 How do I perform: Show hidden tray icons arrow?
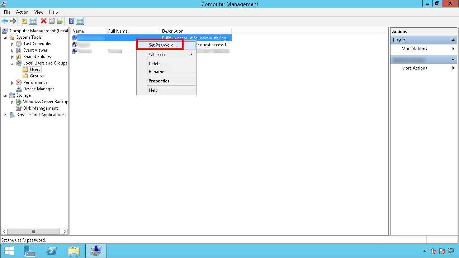click(425, 251)
